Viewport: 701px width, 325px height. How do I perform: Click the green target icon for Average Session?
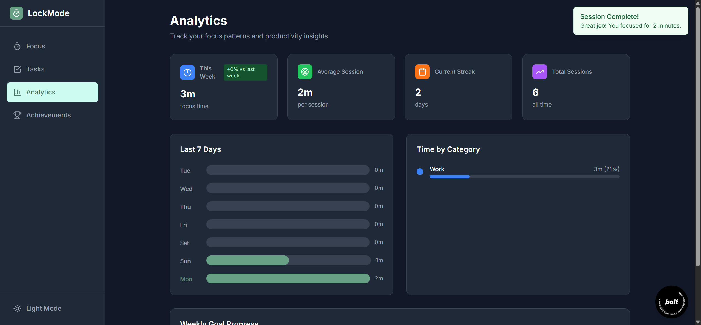click(x=305, y=72)
